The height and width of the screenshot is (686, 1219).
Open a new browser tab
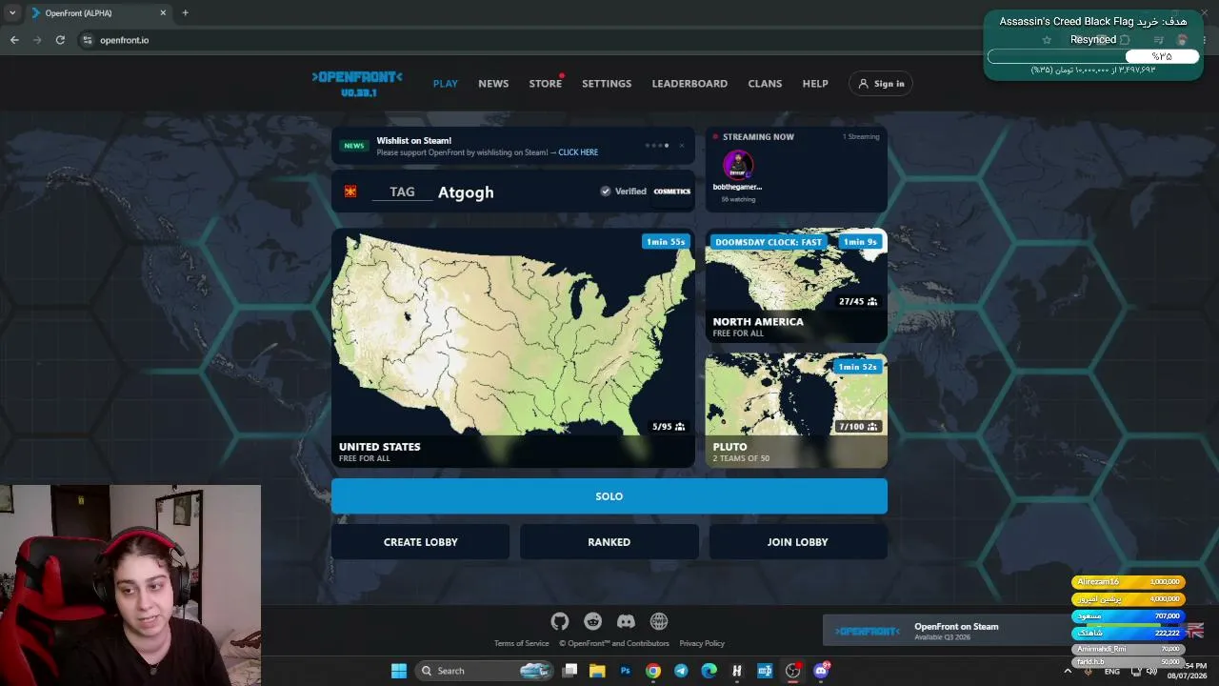tap(185, 13)
